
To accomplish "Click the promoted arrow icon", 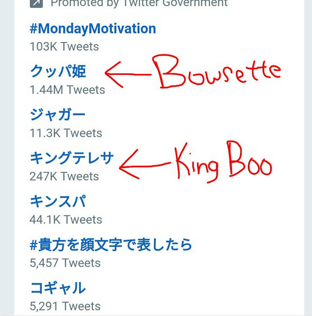I will (x=37, y=3).
